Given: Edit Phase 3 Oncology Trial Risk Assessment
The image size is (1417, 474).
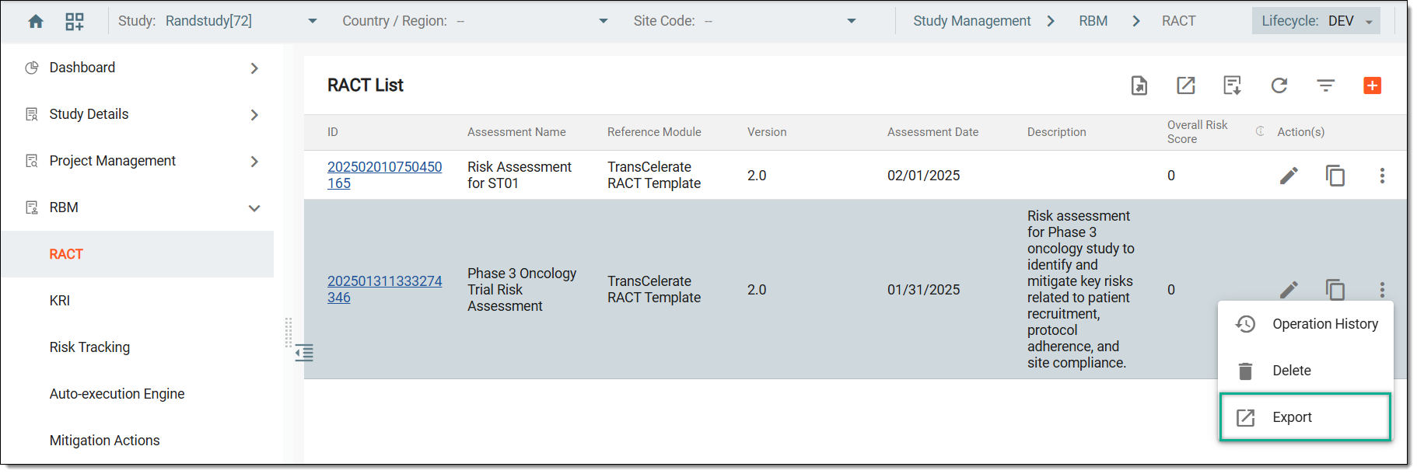Looking at the screenshot, I should pos(1289,290).
